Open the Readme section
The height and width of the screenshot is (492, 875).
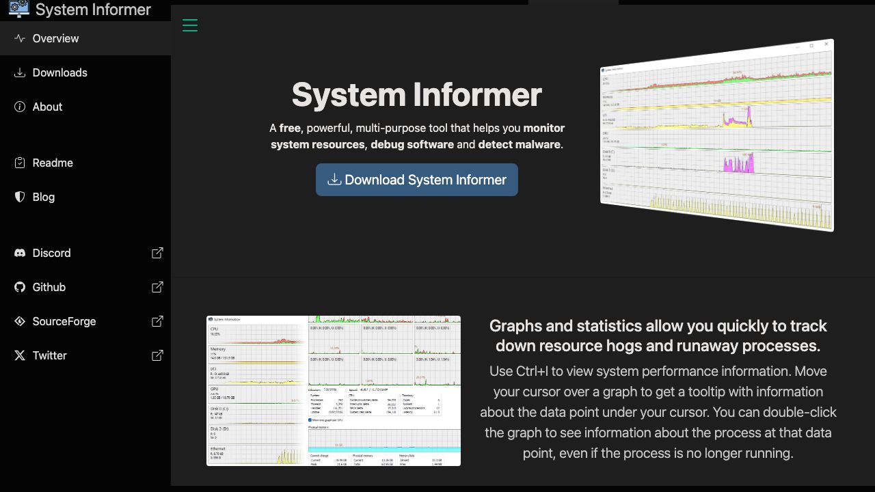pyautogui.click(x=85, y=163)
